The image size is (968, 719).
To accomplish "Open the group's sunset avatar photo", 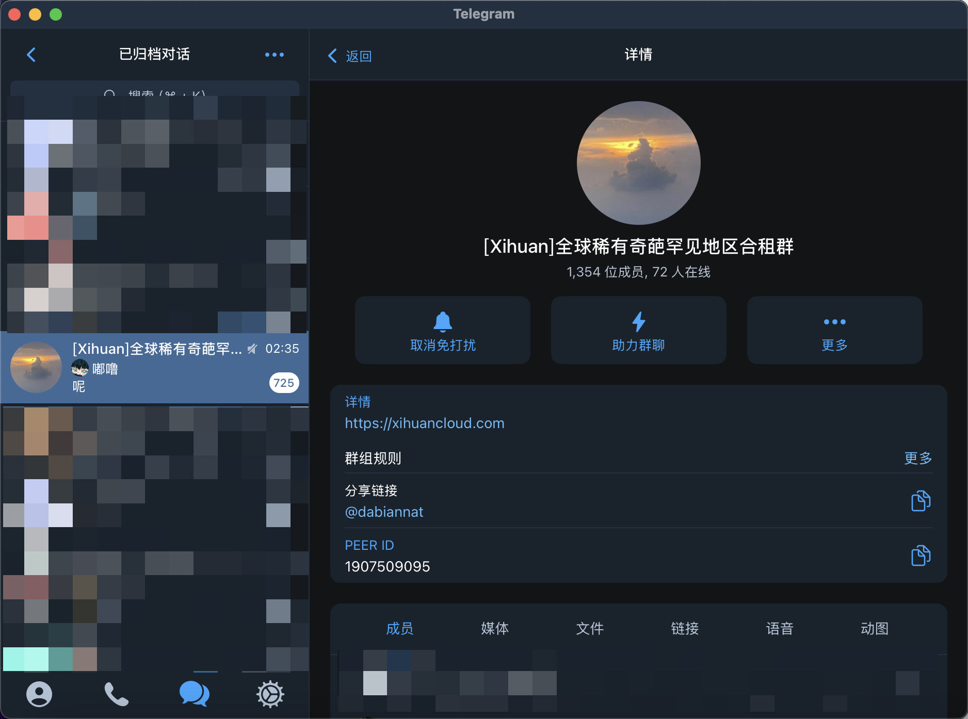I will [x=638, y=163].
